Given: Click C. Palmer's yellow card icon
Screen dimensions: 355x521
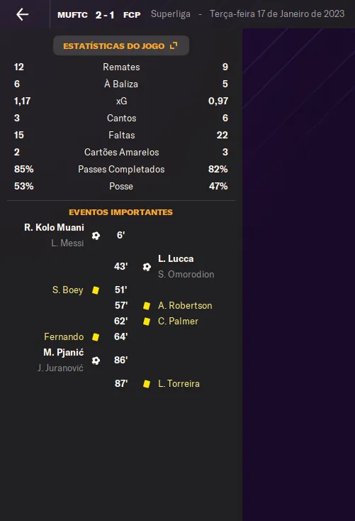Looking at the screenshot, I should [x=146, y=322].
